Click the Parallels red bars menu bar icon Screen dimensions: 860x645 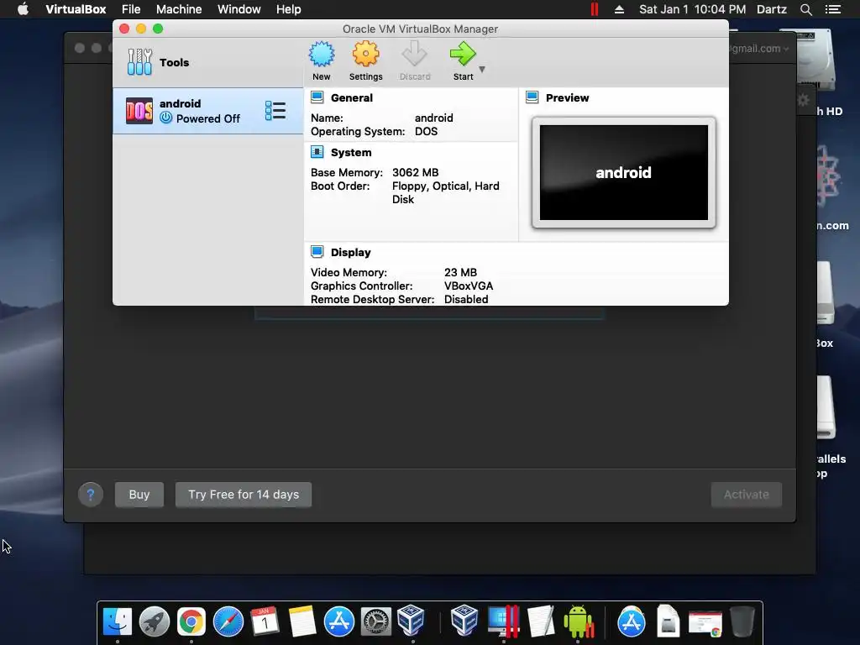click(x=595, y=9)
